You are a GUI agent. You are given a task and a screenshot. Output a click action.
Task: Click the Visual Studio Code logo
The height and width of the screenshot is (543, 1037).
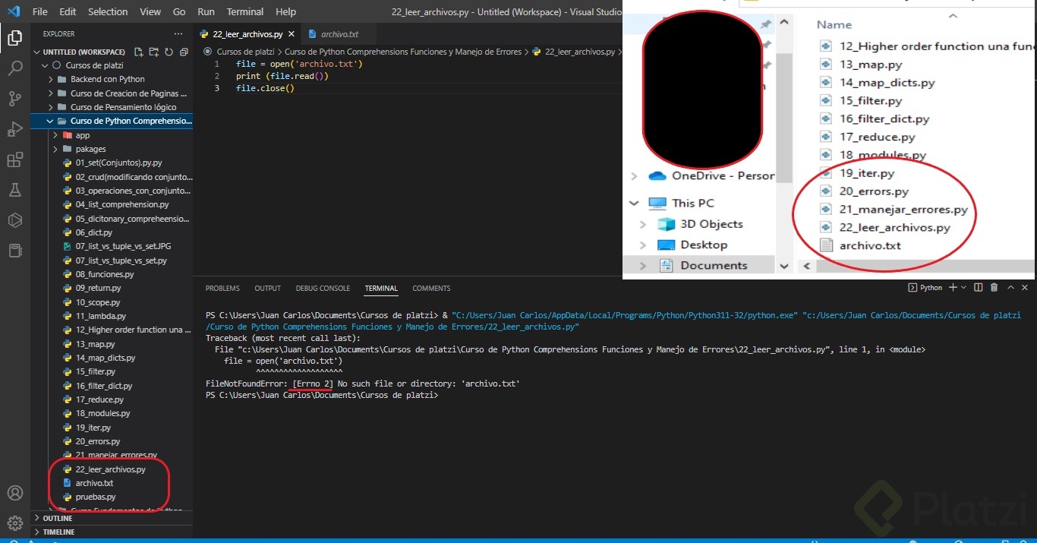pos(13,11)
